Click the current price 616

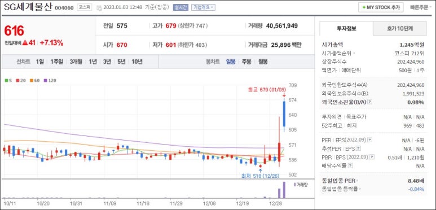click(14, 30)
